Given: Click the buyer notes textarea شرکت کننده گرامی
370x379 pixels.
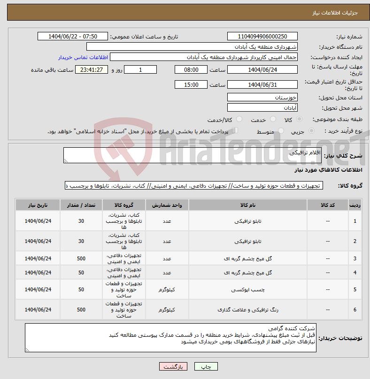Looking at the screenshot, I should pos(170,338).
